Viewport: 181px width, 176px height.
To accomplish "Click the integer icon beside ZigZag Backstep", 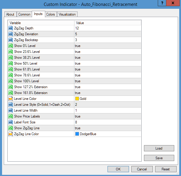I will pyautogui.click(x=11, y=40).
